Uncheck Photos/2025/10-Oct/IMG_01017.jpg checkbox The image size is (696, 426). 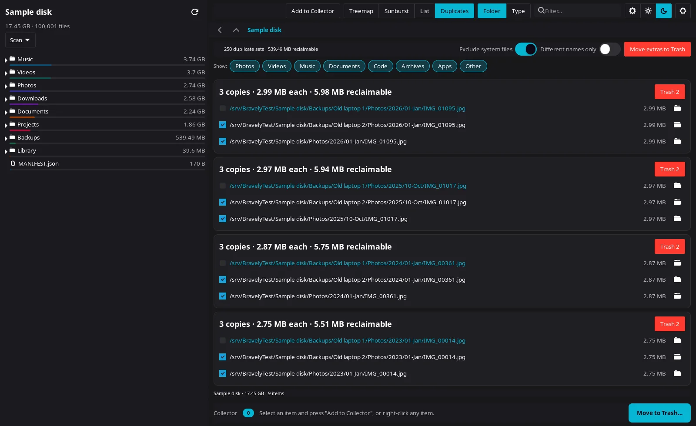[223, 219]
